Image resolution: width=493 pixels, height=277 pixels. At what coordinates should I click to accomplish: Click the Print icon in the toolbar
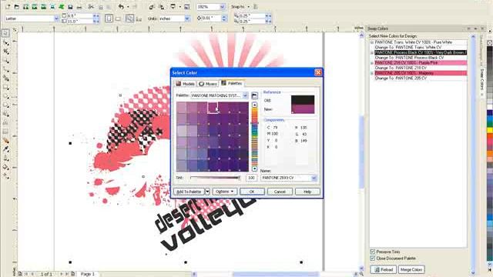(x=79, y=7)
